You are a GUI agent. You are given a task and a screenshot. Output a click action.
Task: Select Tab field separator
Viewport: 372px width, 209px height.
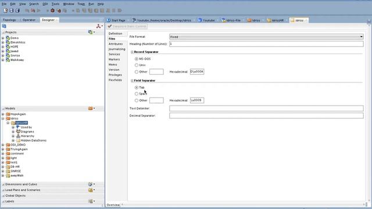click(137, 88)
